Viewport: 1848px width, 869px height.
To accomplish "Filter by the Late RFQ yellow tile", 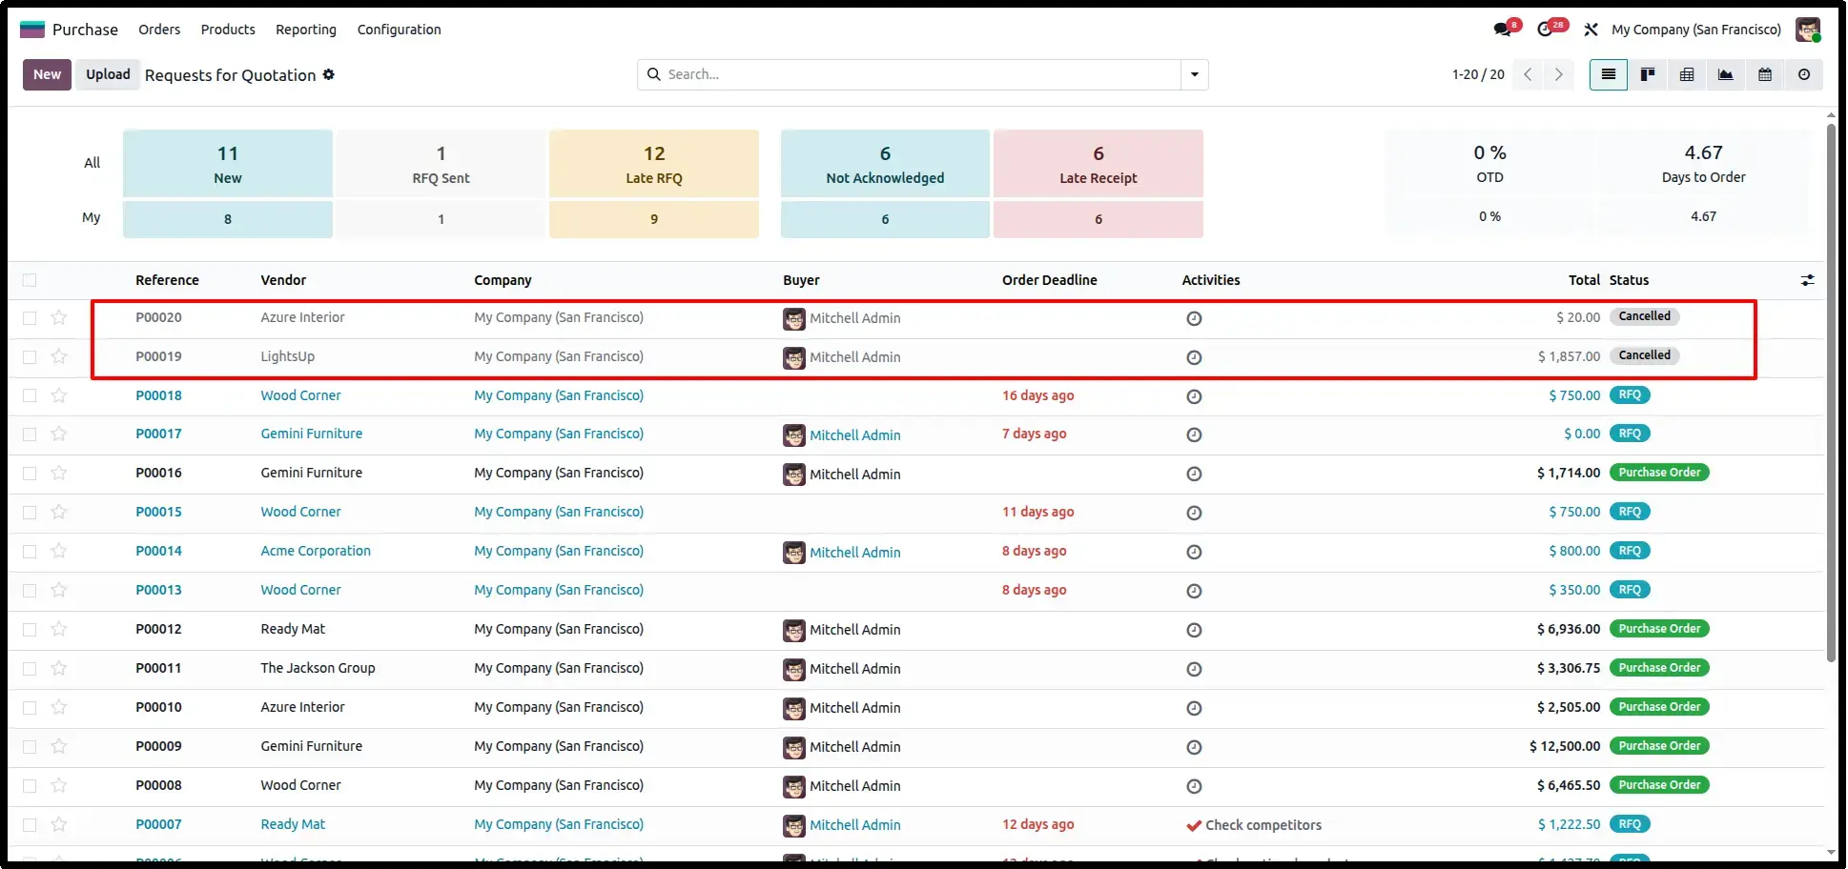I will click(654, 164).
